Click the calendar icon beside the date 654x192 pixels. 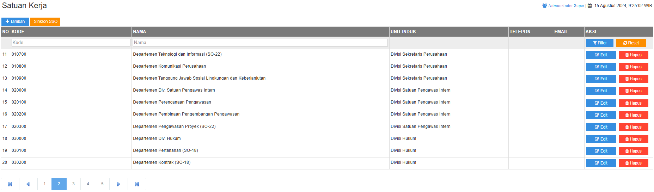589,6
